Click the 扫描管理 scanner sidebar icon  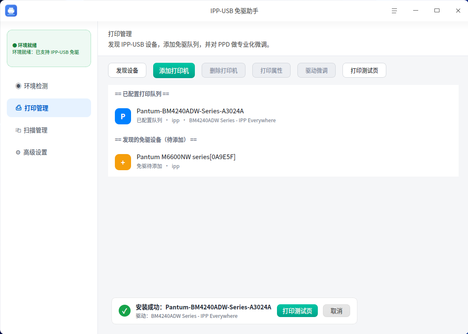coord(18,130)
